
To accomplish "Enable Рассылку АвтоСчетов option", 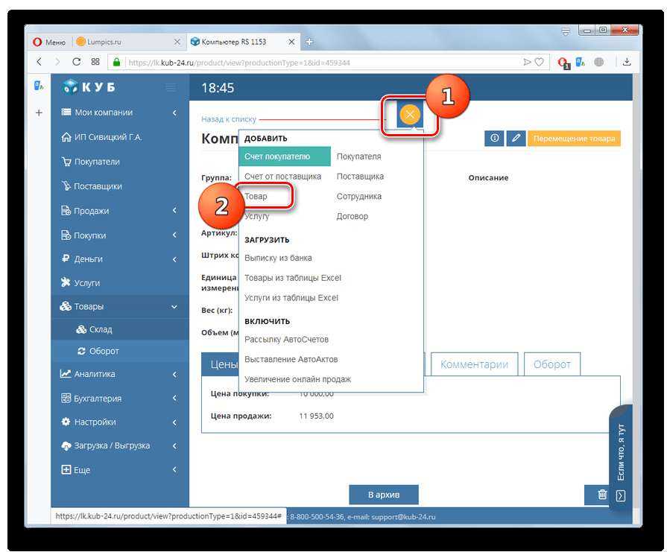I will (x=286, y=340).
